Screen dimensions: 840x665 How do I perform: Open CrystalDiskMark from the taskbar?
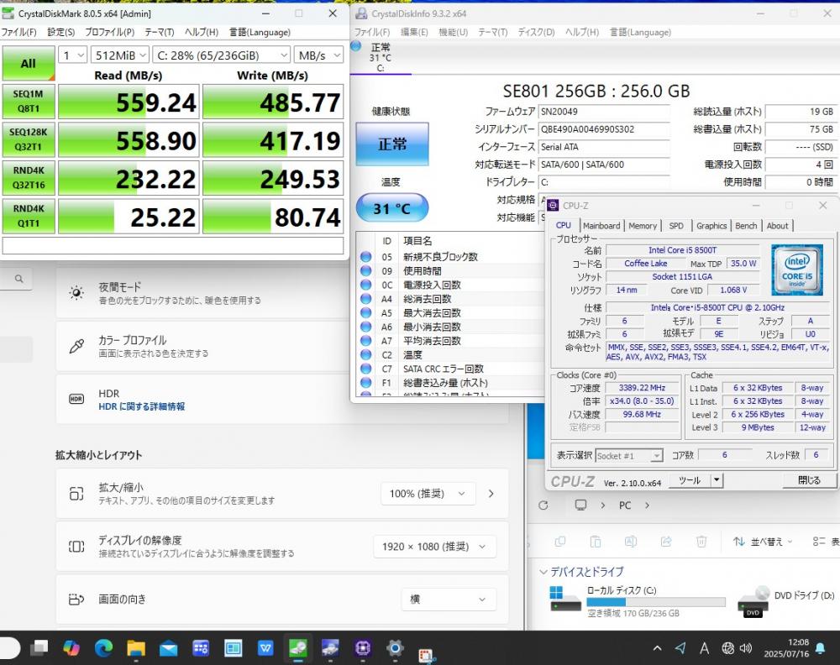(298, 648)
